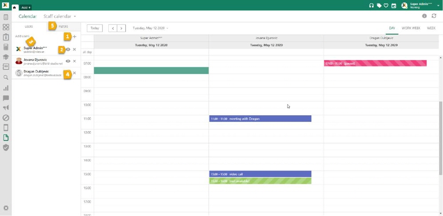
Task: Click the plus icon to add users
Action: 75,37
